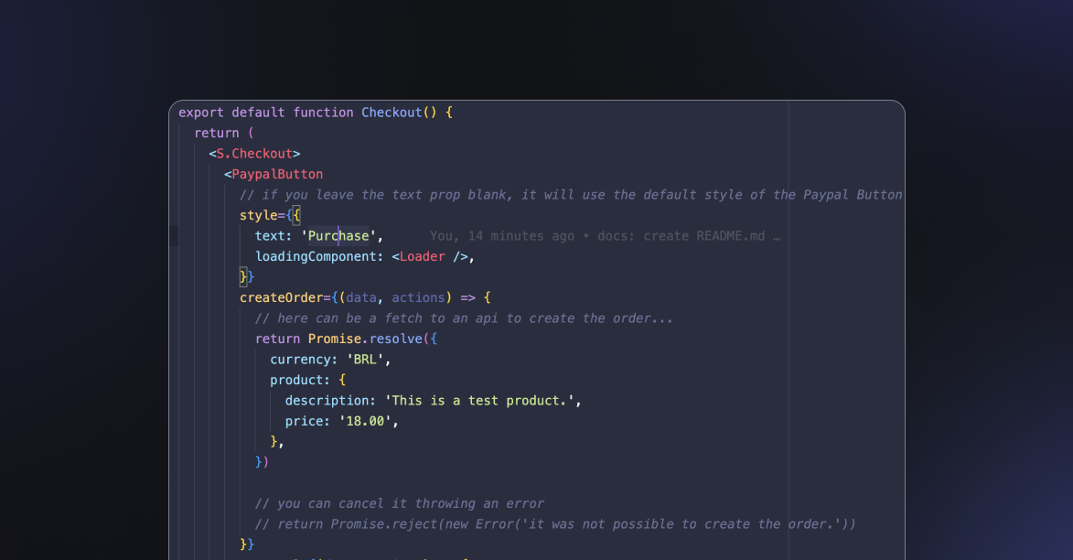The width and height of the screenshot is (1073, 560).
Task: Click the Checkout function name in export line
Action: 392,113
